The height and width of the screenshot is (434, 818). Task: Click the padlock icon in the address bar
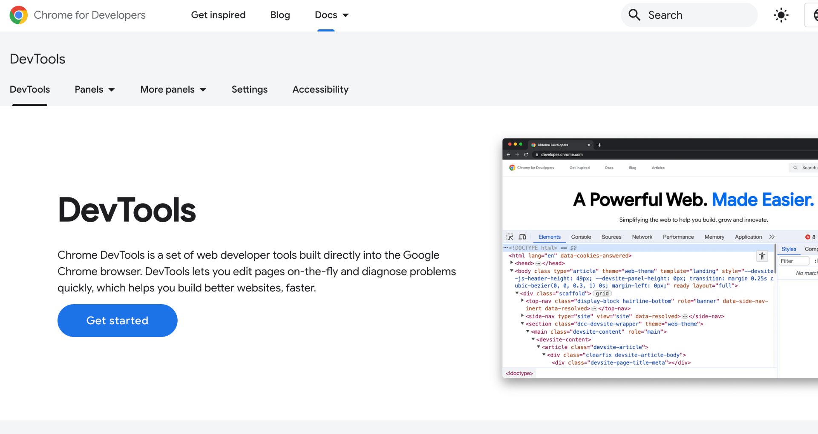coord(536,154)
